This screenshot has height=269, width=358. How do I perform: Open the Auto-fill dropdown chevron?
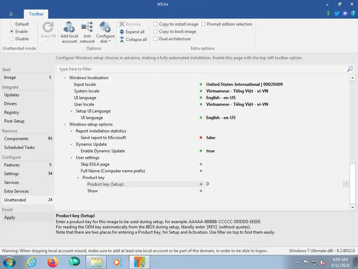point(48,41)
